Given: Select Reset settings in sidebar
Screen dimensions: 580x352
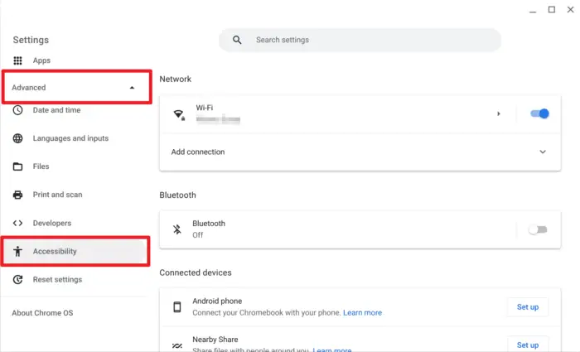Looking at the screenshot, I should [57, 280].
